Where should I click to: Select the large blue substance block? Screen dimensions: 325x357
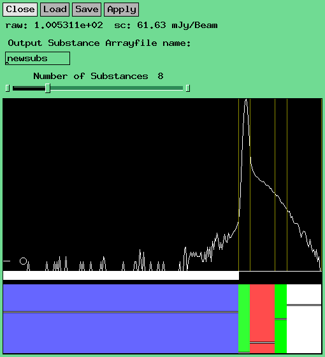120,319
